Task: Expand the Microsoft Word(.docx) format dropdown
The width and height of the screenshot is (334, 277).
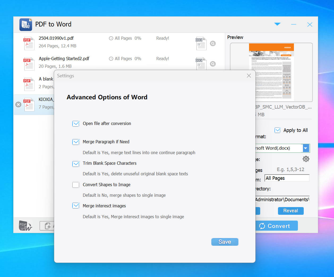Action: coord(306,148)
